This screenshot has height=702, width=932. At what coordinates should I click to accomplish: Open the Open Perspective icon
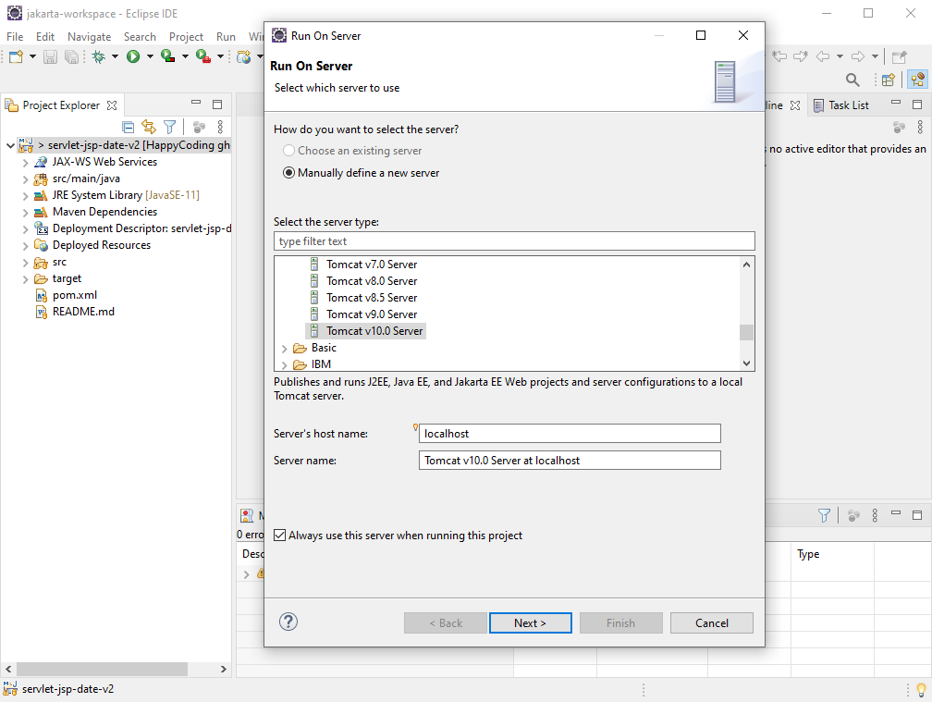(x=888, y=80)
